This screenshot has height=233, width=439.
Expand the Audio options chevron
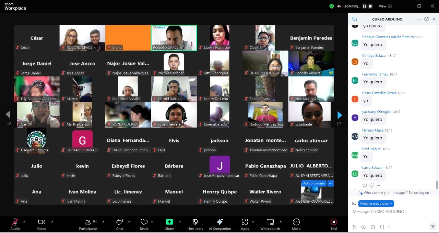point(24,222)
